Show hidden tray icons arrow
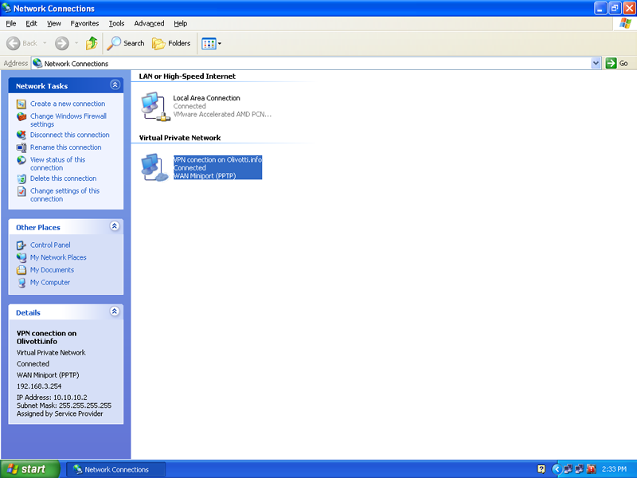This screenshot has width=637, height=478. coord(557,469)
